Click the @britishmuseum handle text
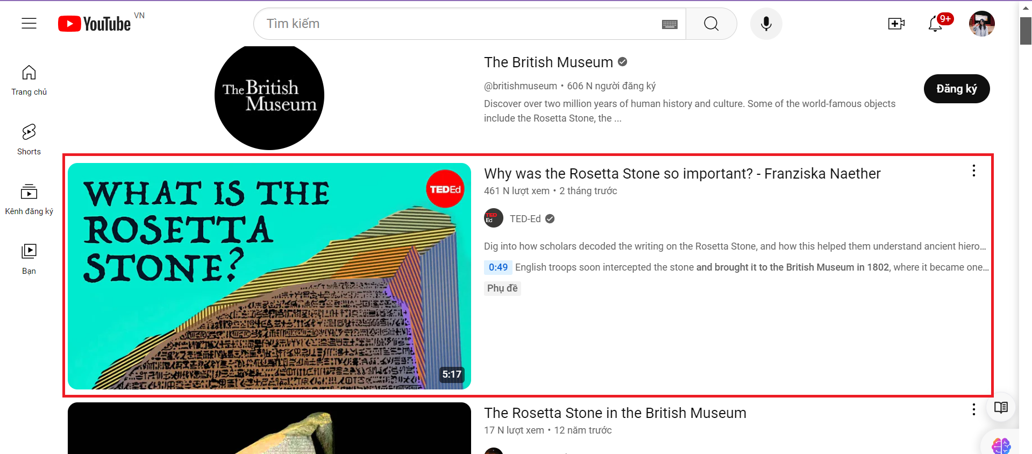1032x454 pixels. pyautogui.click(x=521, y=86)
